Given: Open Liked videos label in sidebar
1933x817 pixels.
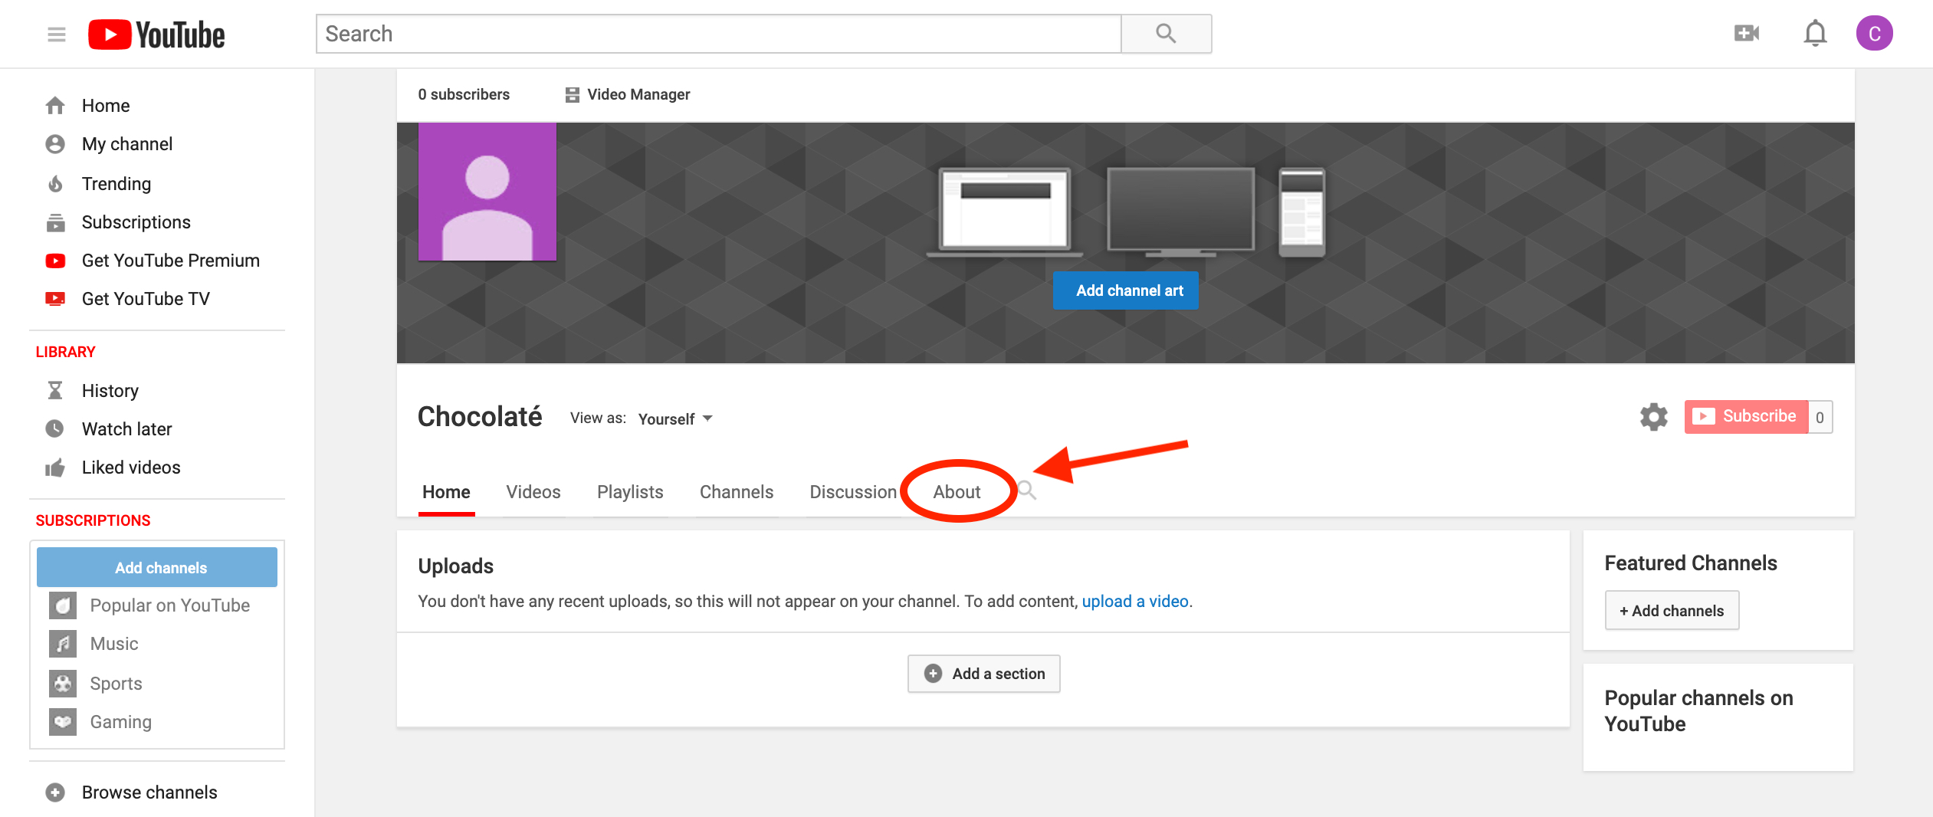Looking at the screenshot, I should 131,468.
